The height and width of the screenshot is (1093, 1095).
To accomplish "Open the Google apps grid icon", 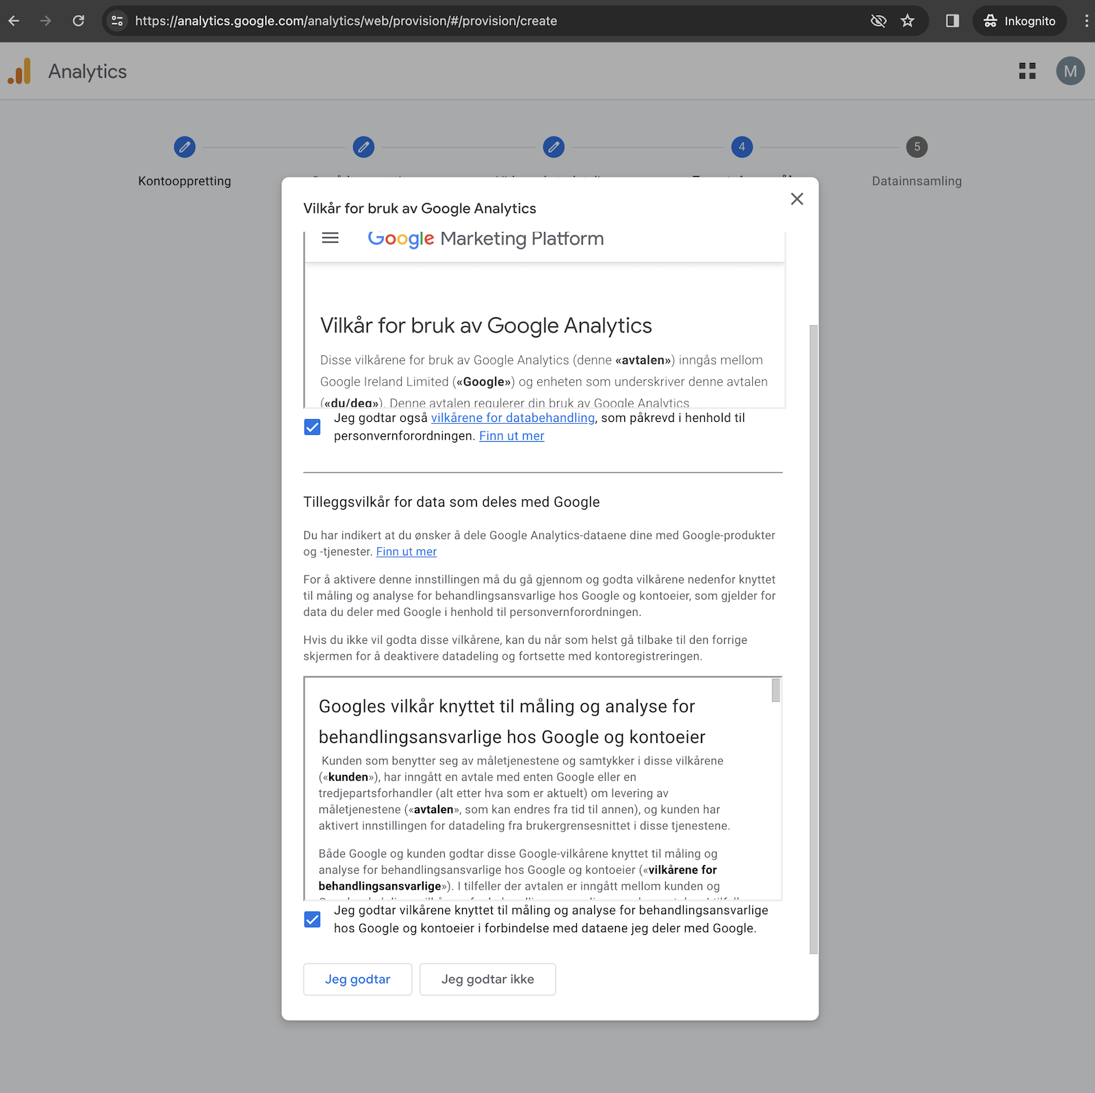I will coord(1027,71).
